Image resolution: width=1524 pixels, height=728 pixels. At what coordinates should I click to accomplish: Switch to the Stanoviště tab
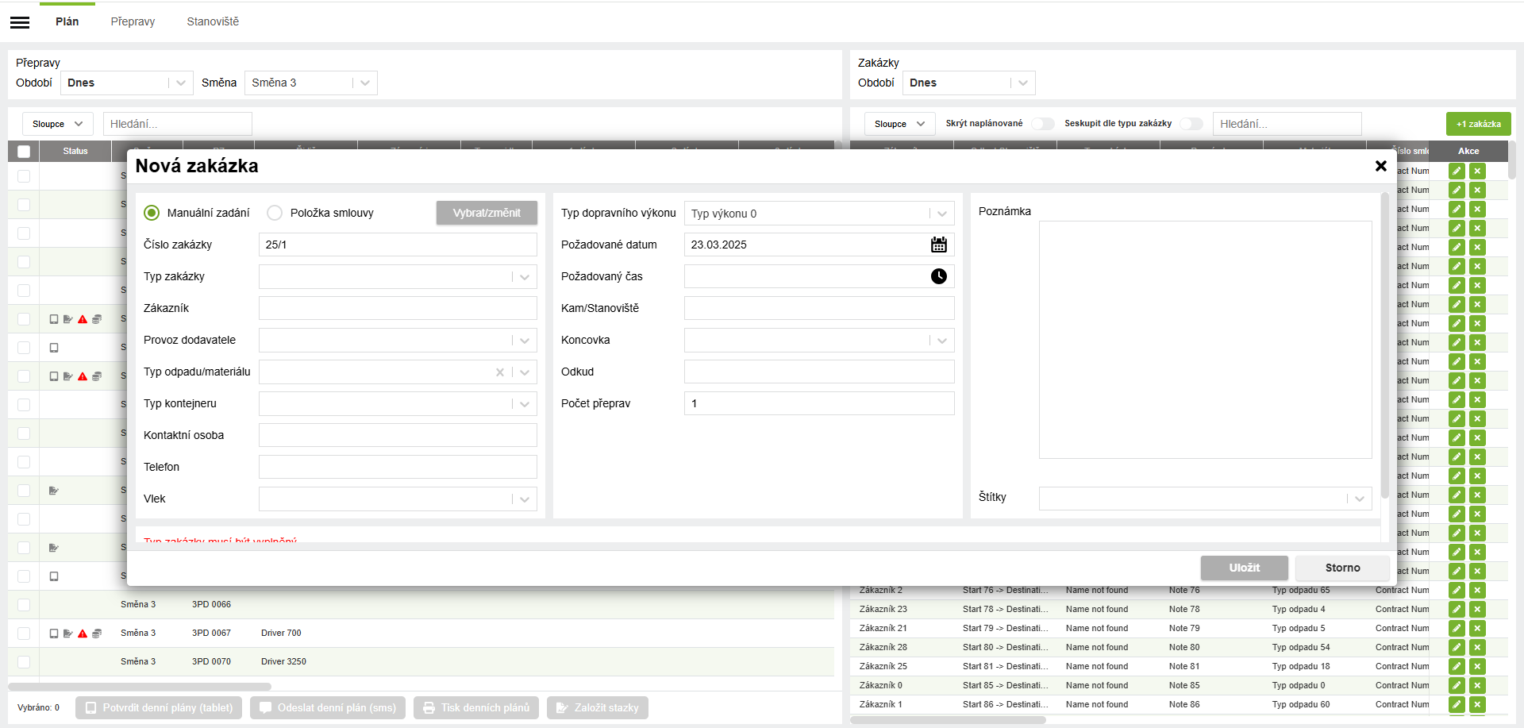tap(213, 21)
